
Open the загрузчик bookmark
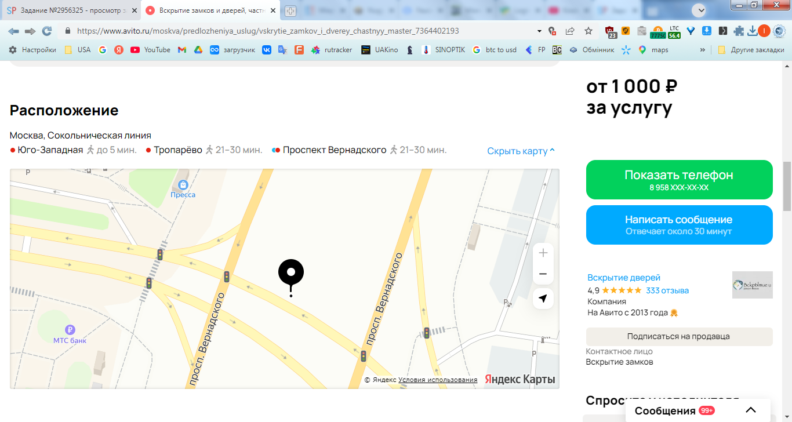232,50
